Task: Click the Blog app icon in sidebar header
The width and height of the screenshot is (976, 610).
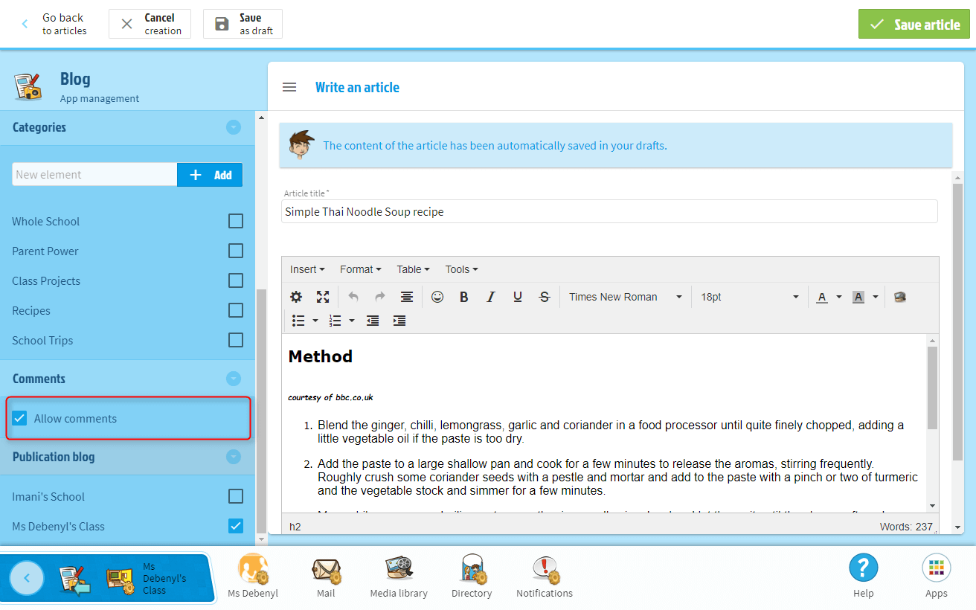Action: coord(28,87)
